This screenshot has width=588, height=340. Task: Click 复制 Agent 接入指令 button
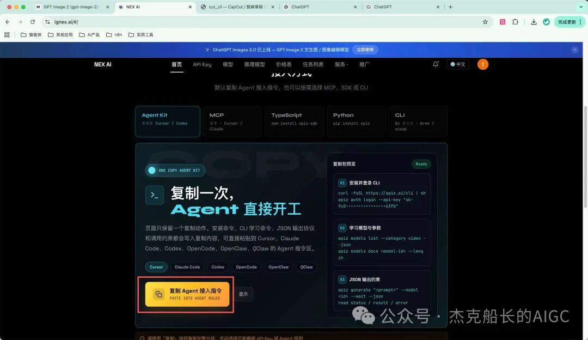187,294
